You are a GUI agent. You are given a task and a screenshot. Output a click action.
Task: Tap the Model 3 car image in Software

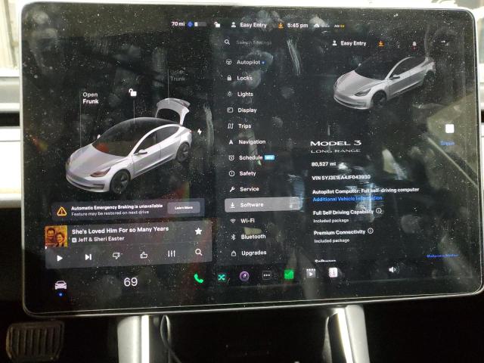(x=384, y=82)
